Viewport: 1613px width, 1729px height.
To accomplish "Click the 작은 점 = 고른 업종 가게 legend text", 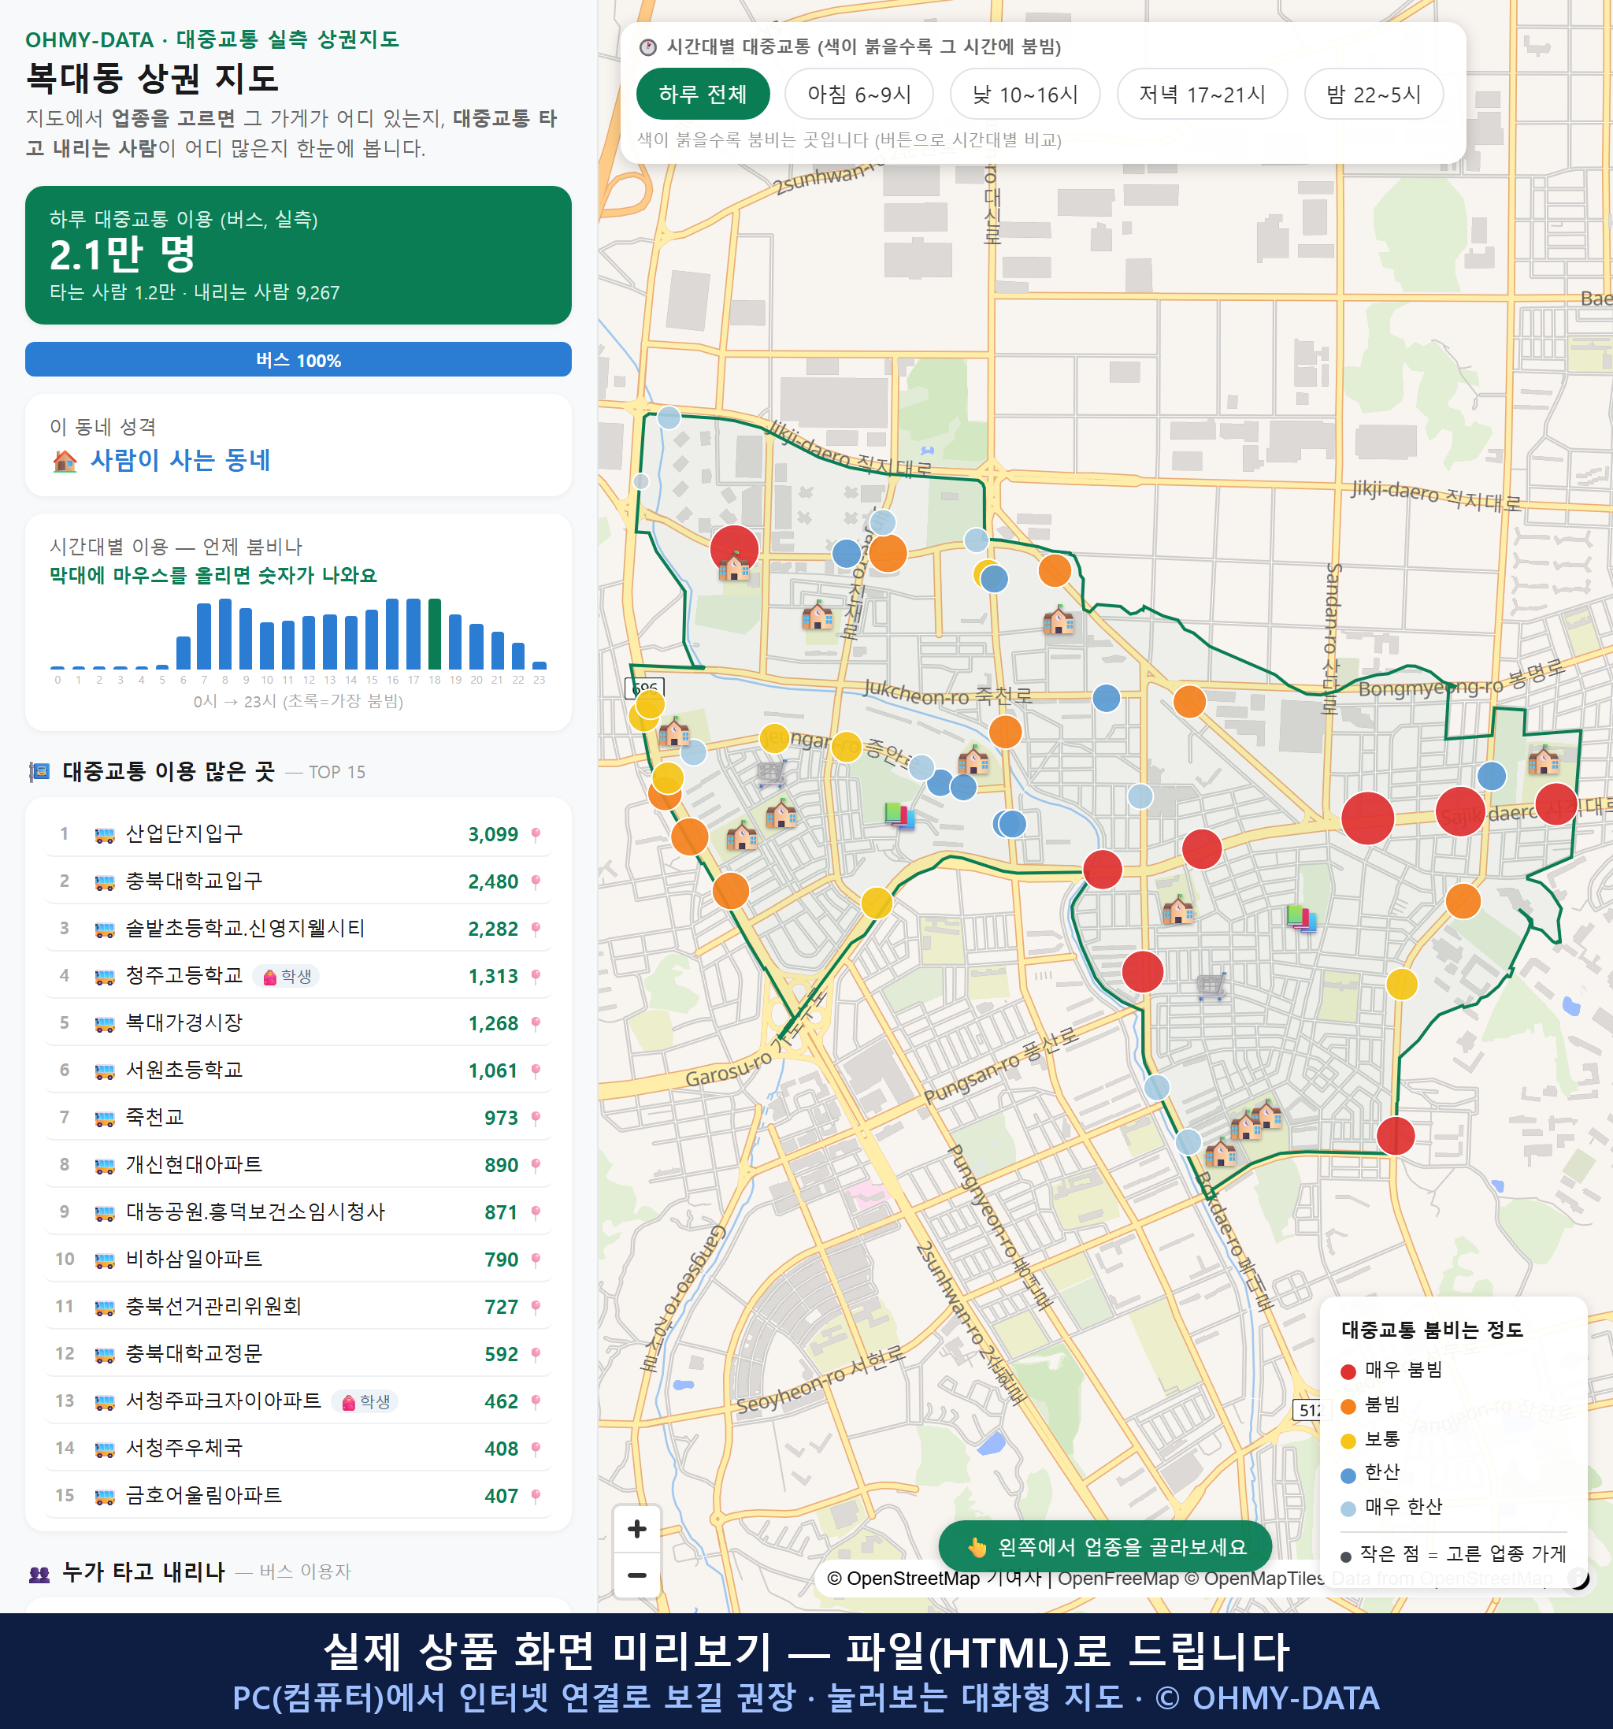I will pos(1463,1554).
